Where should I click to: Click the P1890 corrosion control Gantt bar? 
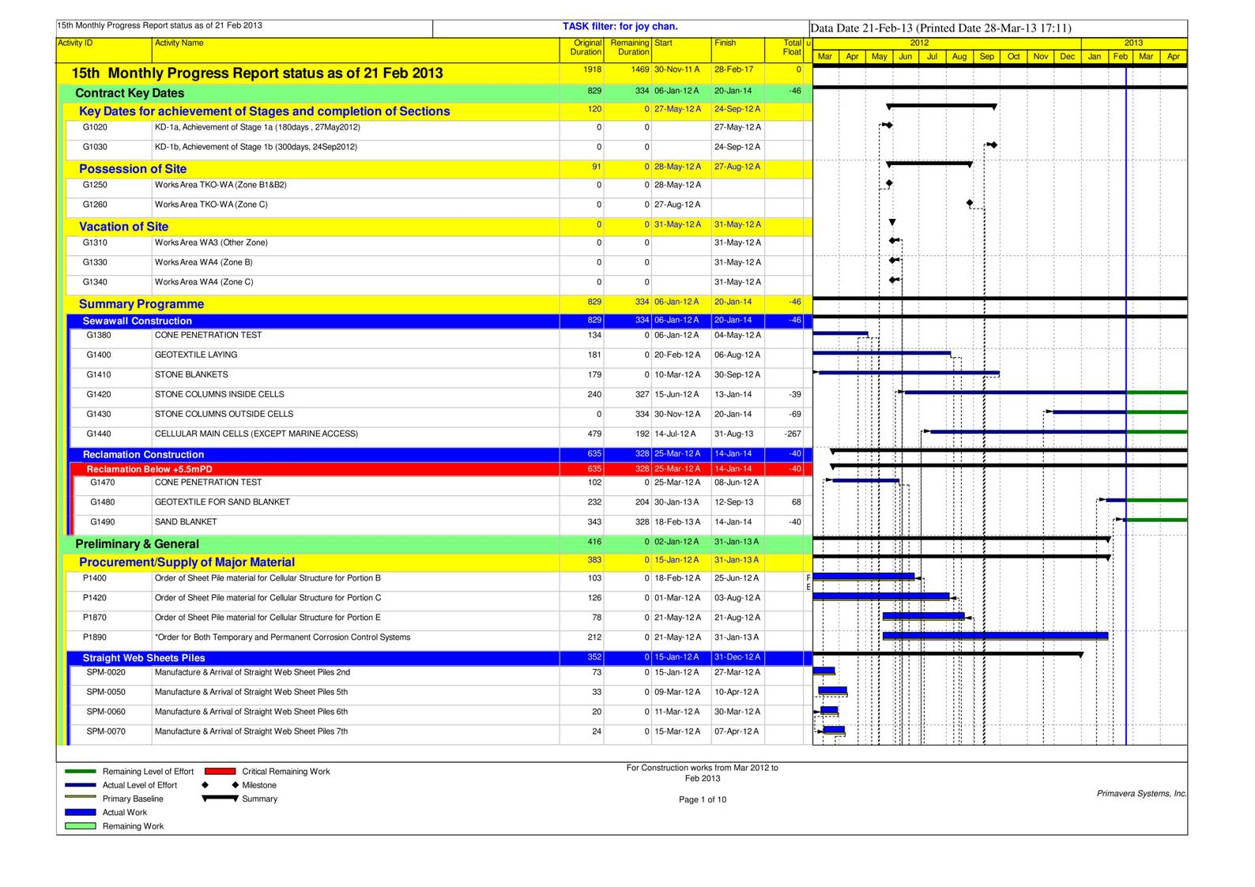[x=996, y=636]
